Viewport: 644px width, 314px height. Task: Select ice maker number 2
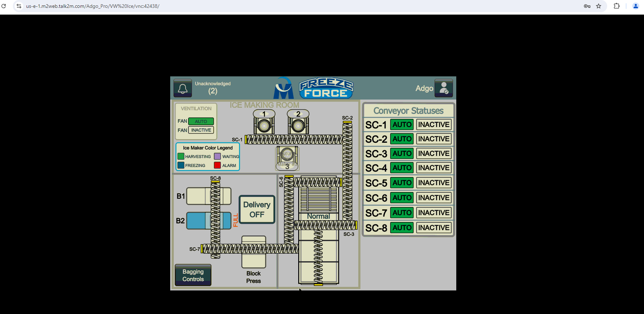coord(298,122)
